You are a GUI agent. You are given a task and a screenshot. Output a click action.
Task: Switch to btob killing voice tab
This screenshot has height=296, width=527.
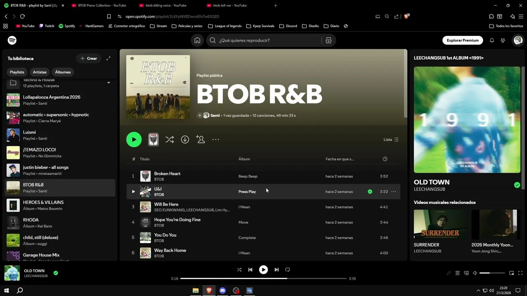[x=166, y=5]
